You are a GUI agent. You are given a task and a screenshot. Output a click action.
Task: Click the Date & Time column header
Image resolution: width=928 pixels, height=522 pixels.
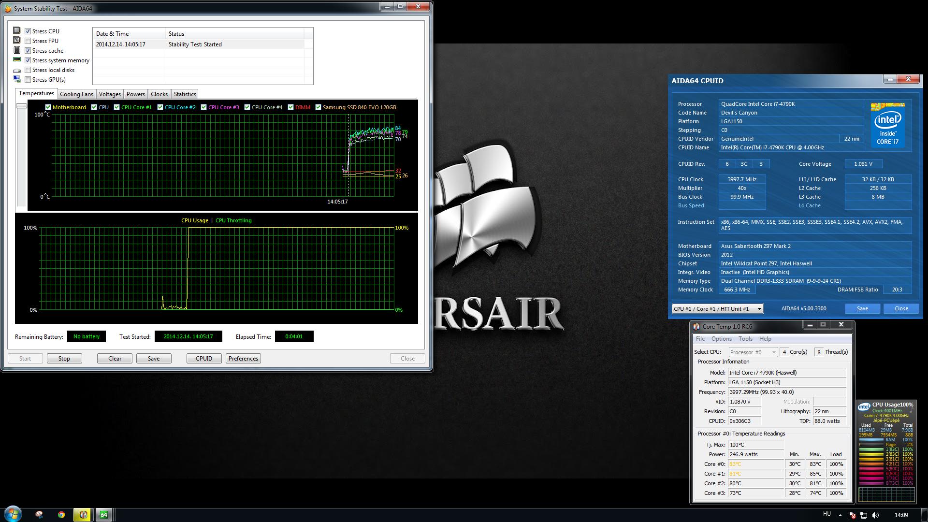129,34
